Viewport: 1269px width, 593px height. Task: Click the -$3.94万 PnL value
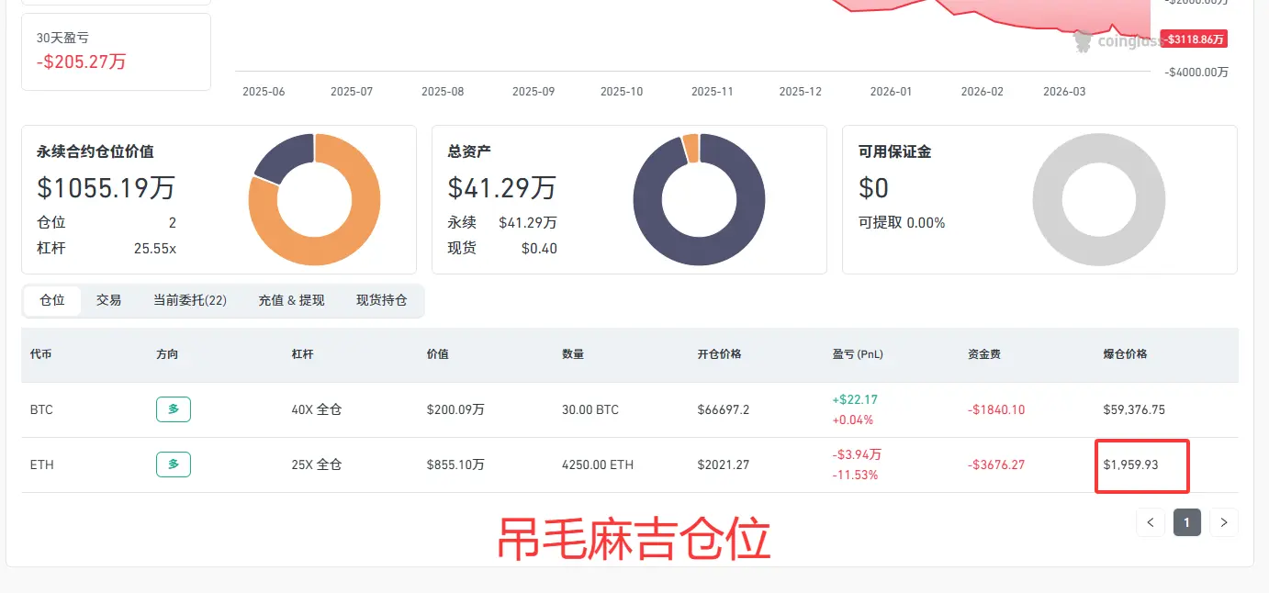point(857,454)
